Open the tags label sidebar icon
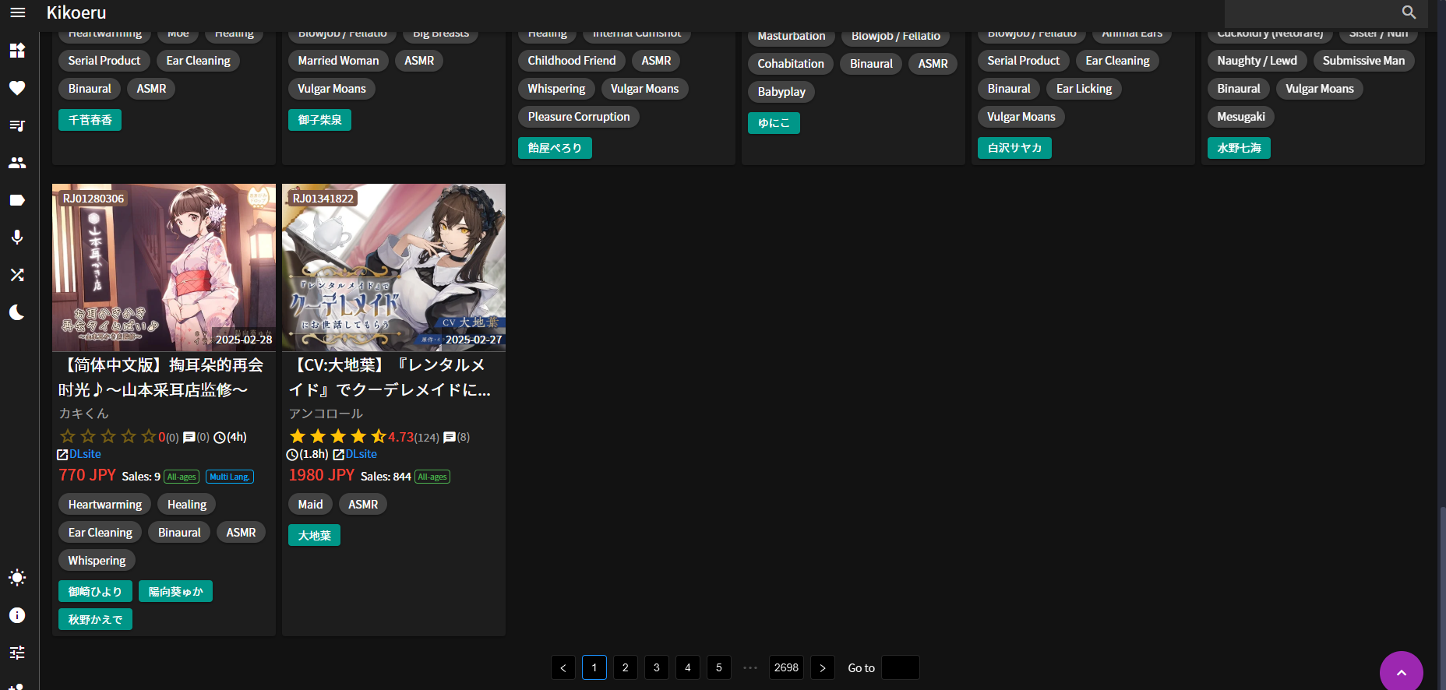 [x=17, y=200]
